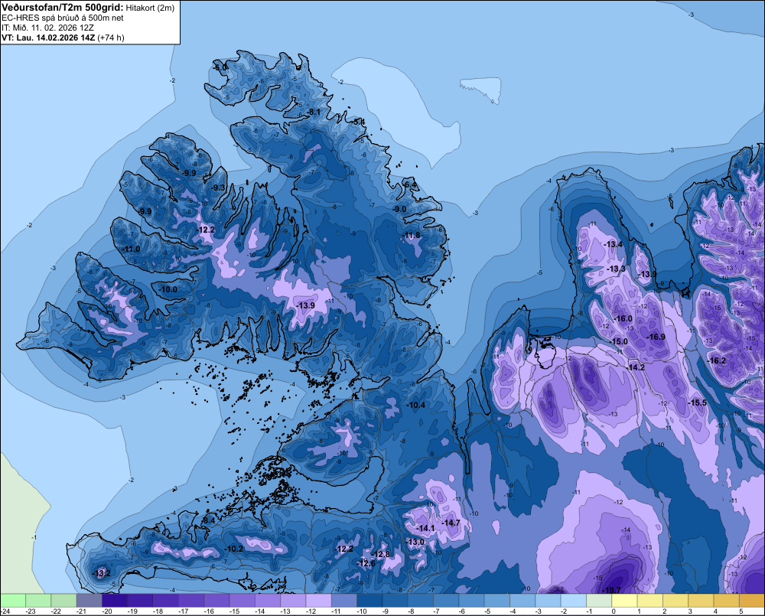Click the -16.9 temperature label
765x616 pixels.
pos(656,337)
